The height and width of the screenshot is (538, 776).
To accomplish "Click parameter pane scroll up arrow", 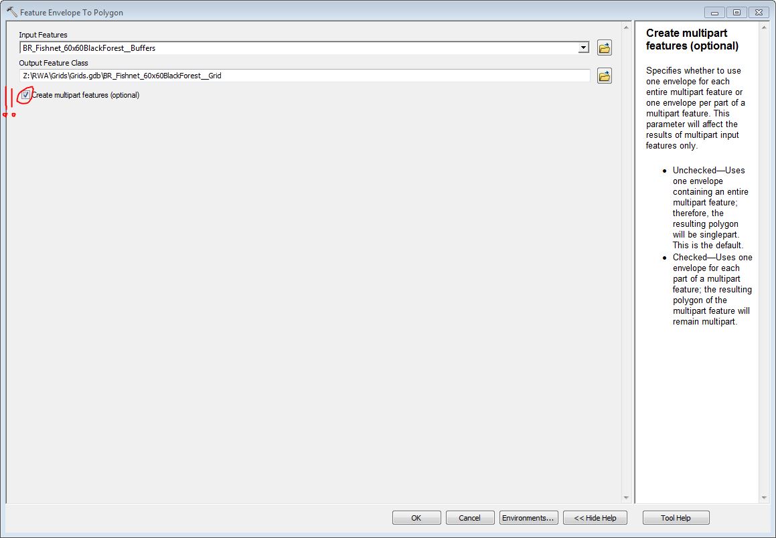I will (x=626, y=27).
